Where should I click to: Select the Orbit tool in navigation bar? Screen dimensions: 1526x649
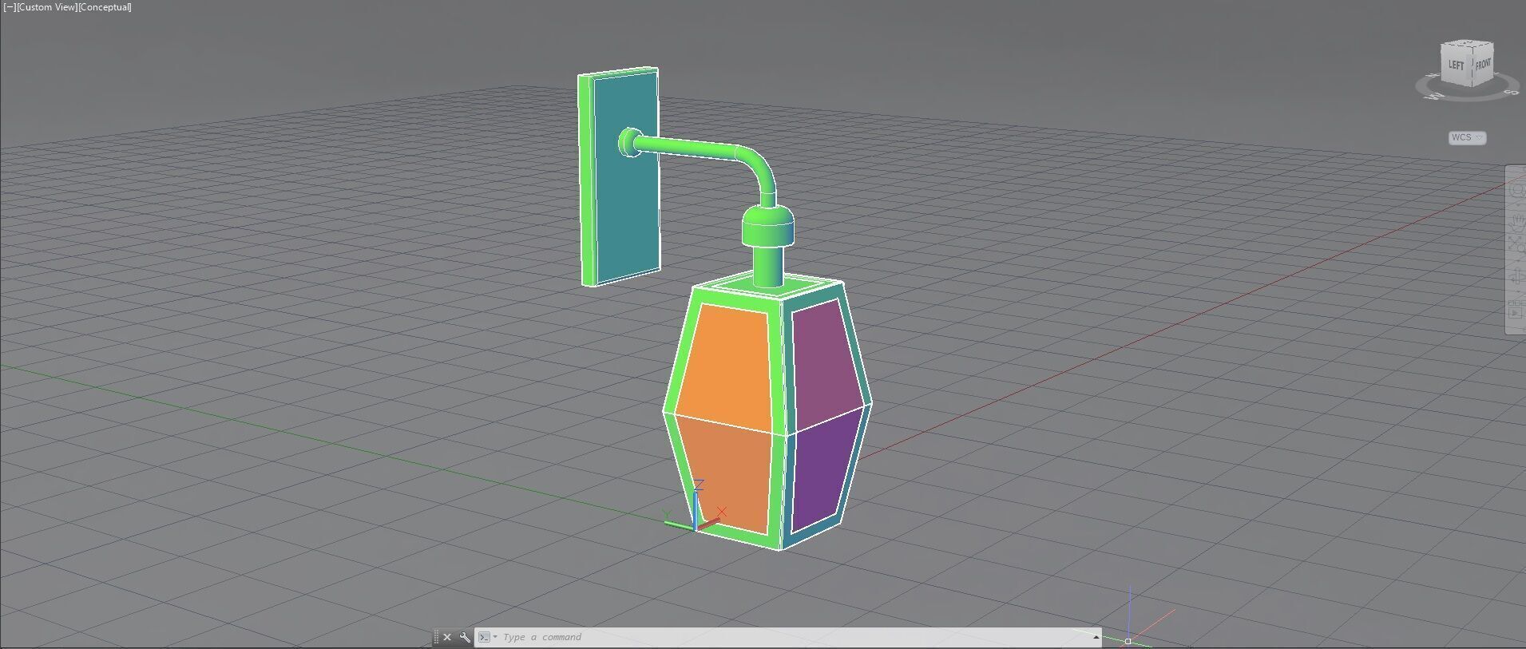pos(1517,276)
